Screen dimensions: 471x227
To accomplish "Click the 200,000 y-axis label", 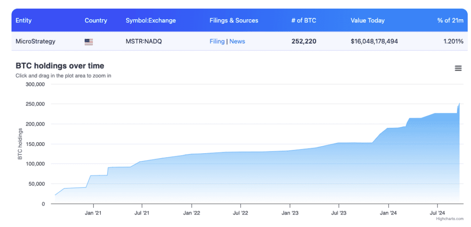I will [35, 124].
